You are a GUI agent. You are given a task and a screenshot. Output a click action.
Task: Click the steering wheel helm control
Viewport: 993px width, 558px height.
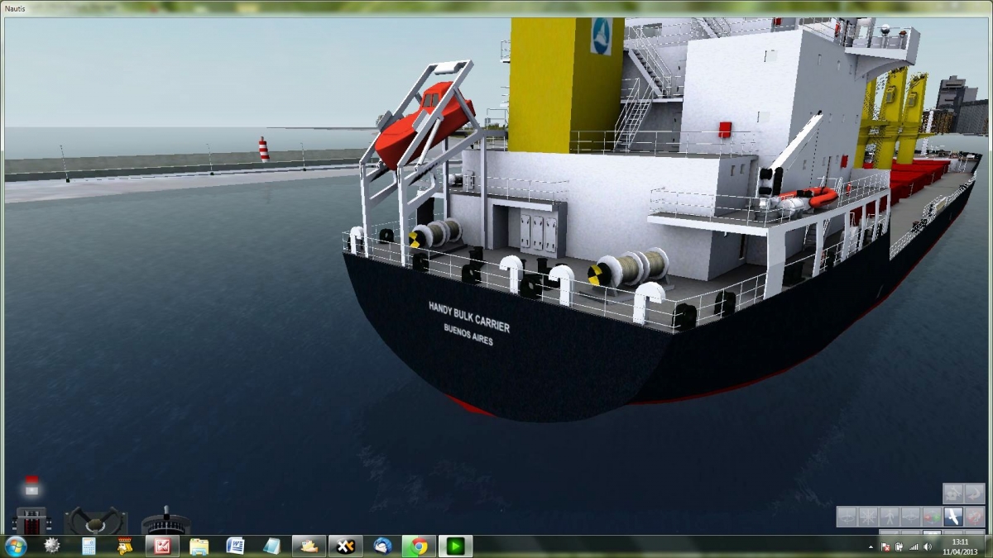pos(95,520)
